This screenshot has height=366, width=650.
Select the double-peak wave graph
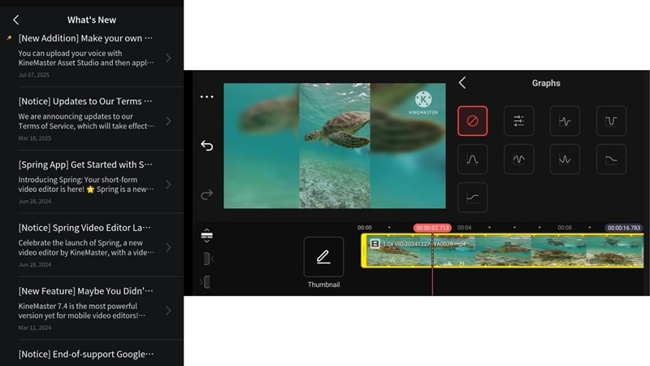pos(519,159)
